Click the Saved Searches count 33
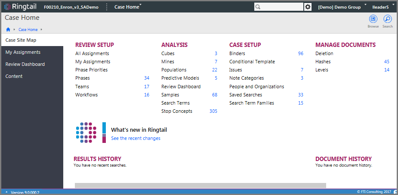Screen dimensions: 398x195 coord(301,95)
